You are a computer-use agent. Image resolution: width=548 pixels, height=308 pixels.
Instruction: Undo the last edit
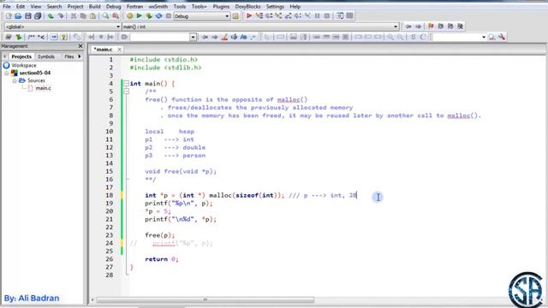[x=51, y=16]
